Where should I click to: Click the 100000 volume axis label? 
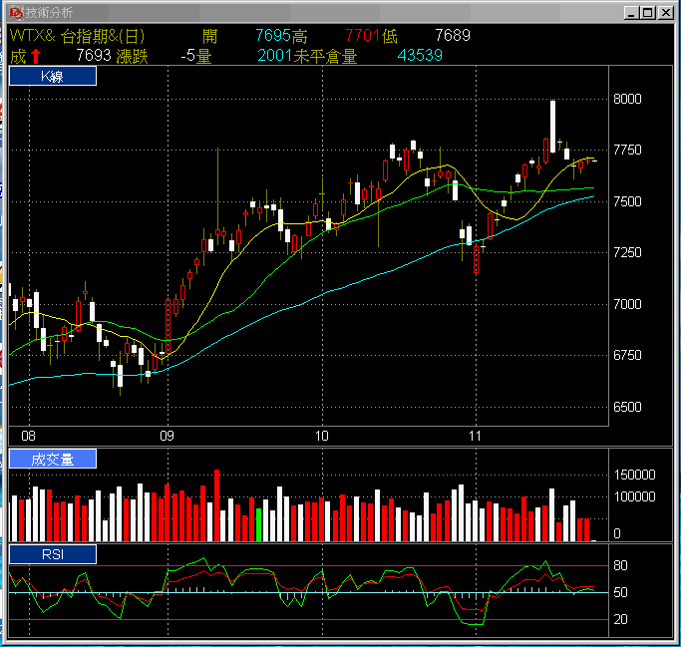[x=634, y=496]
